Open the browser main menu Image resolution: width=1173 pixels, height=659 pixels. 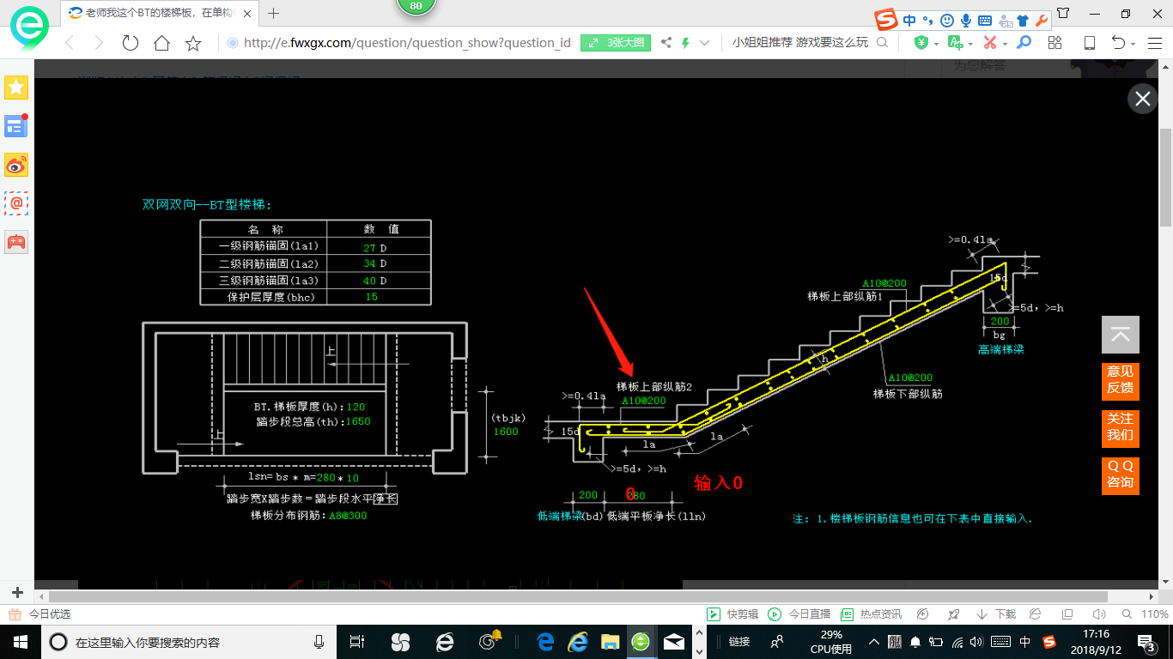tap(1155, 43)
